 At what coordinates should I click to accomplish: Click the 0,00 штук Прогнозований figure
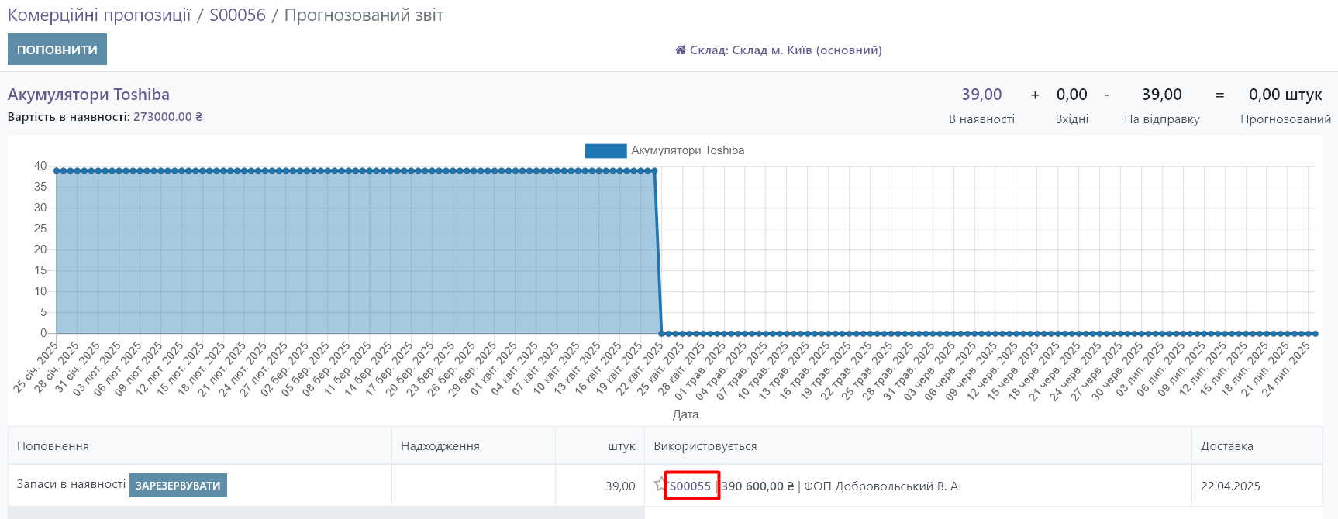(1285, 95)
